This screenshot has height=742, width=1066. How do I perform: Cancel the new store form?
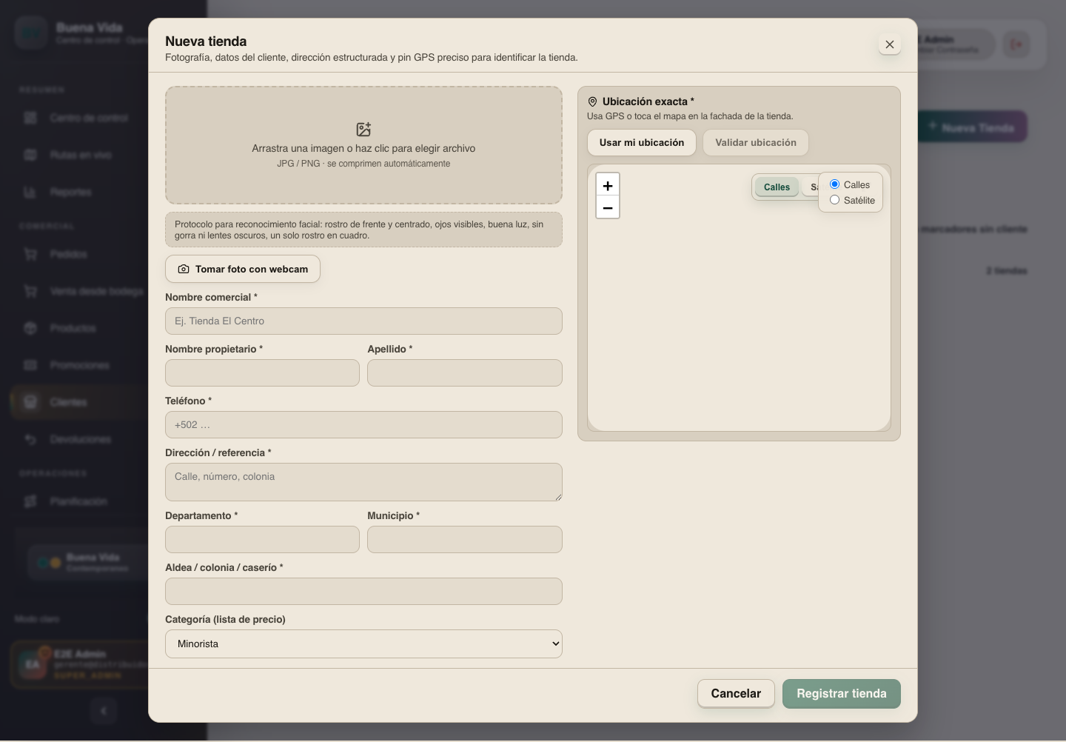[736, 694]
